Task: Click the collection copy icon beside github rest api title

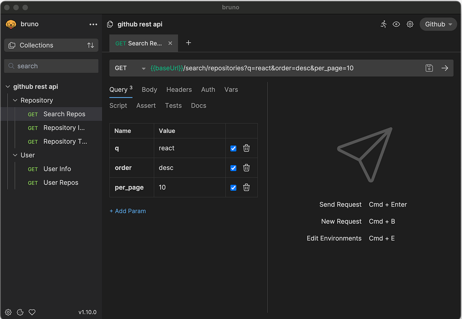Action: [x=110, y=24]
